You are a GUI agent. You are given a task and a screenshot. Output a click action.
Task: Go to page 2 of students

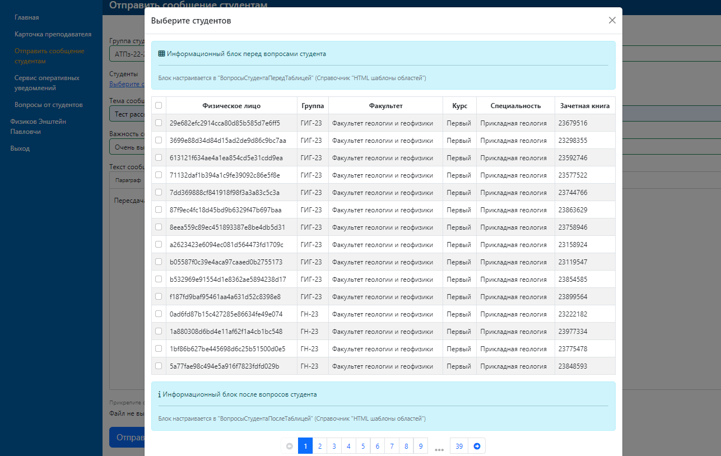click(319, 446)
